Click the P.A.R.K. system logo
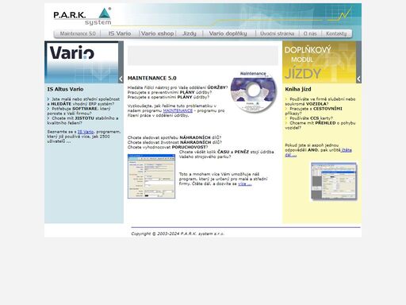The width and height of the screenshot is (406, 305). pos(82,17)
